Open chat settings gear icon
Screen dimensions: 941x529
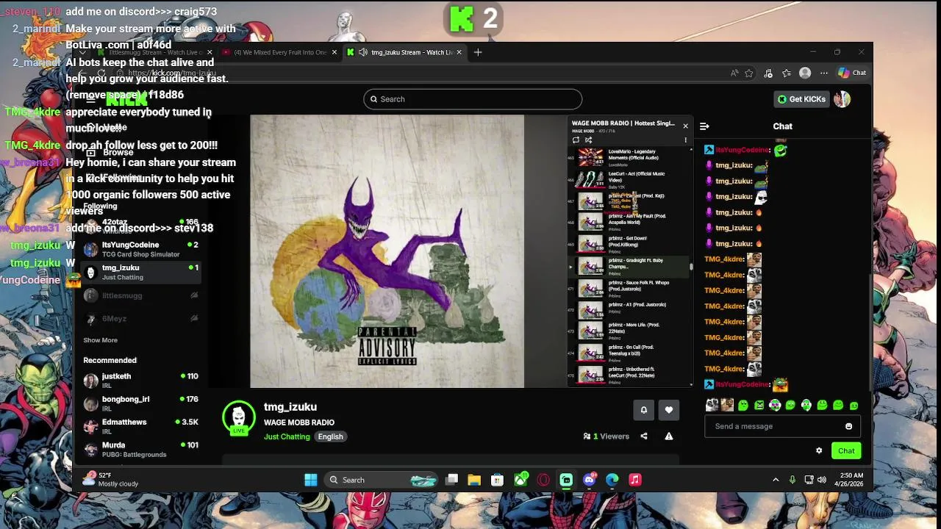point(819,451)
